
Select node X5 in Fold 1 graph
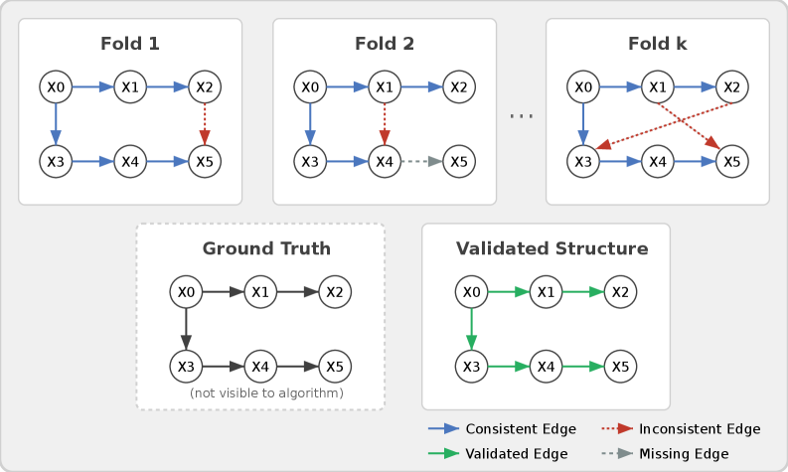coord(204,160)
